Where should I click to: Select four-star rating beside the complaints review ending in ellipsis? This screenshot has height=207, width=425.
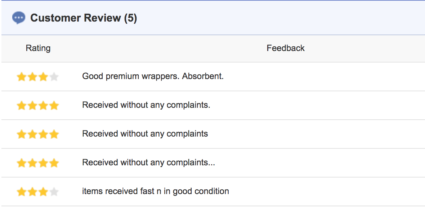pos(38,163)
